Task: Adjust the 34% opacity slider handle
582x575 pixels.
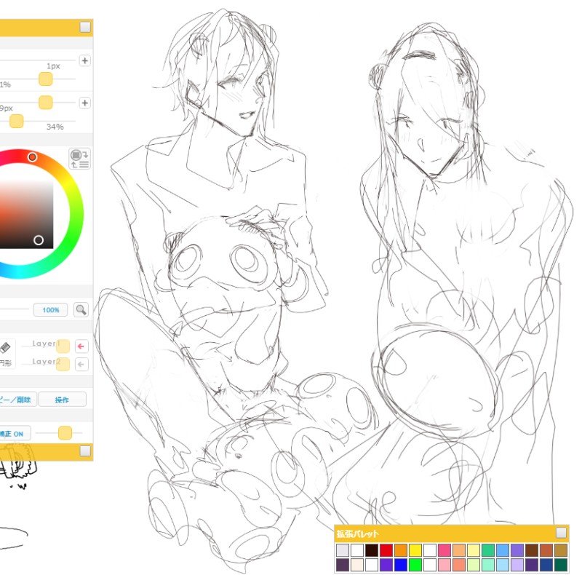Action: pos(16,121)
